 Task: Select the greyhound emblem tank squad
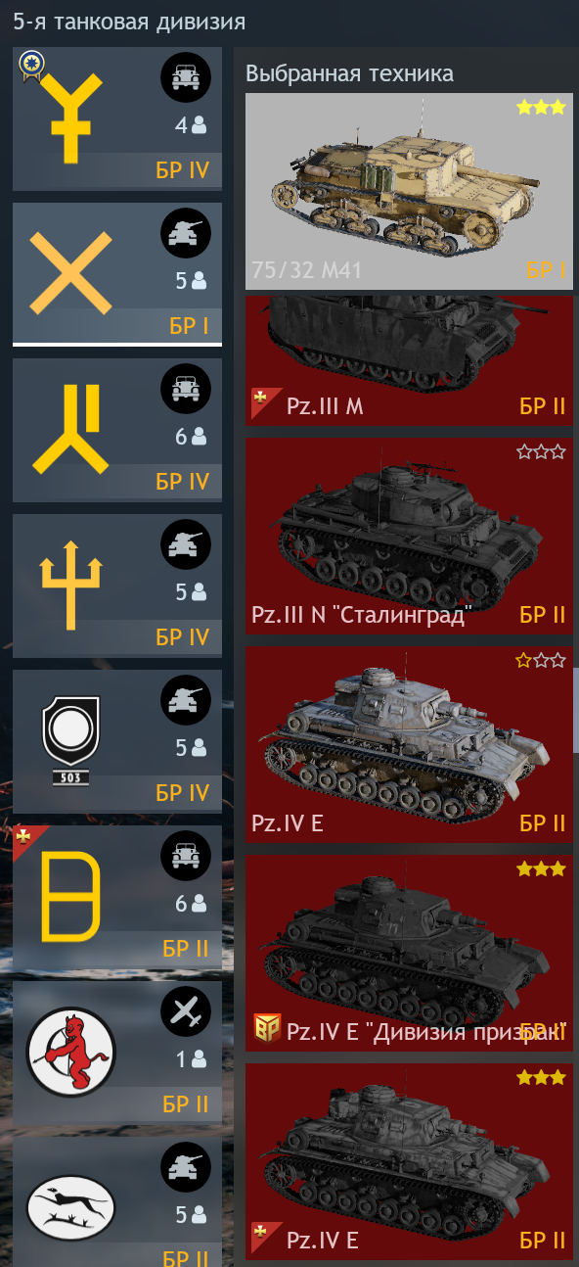coord(117,1201)
